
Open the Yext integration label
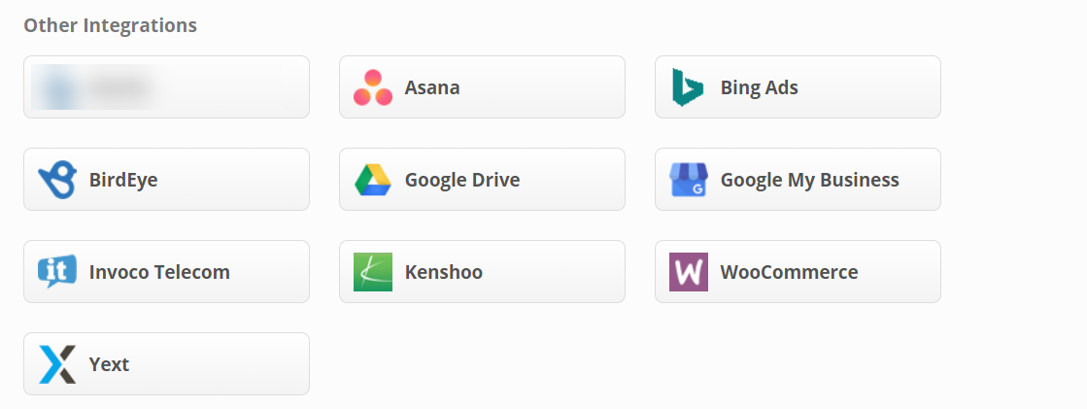pos(109,364)
